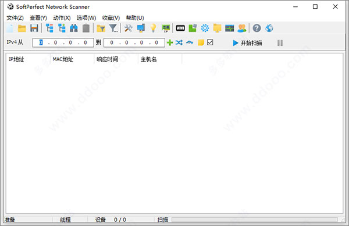Save results with the floppy disk icon
The image size is (349, 226).
coord(34,28)
